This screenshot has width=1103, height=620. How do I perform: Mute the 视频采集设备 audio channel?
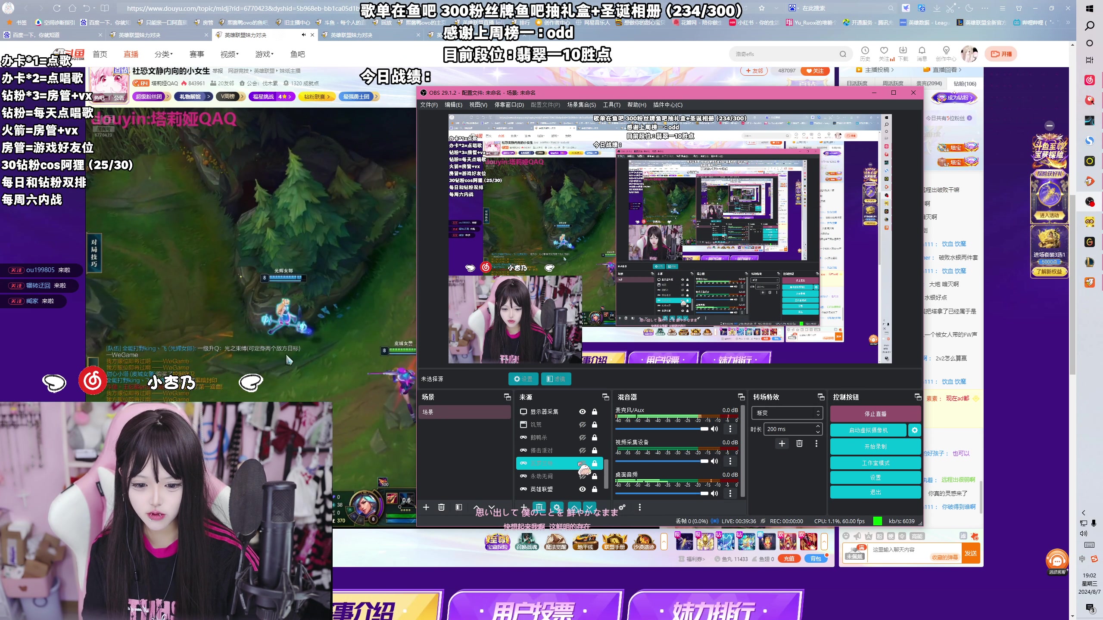[x=714, y=461]
